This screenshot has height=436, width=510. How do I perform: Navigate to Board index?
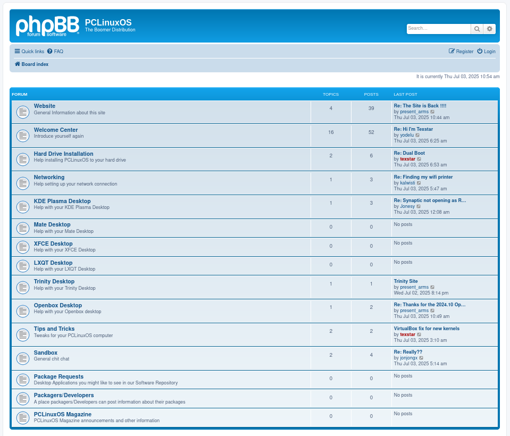pyautogui.click(x=31, y=64)
